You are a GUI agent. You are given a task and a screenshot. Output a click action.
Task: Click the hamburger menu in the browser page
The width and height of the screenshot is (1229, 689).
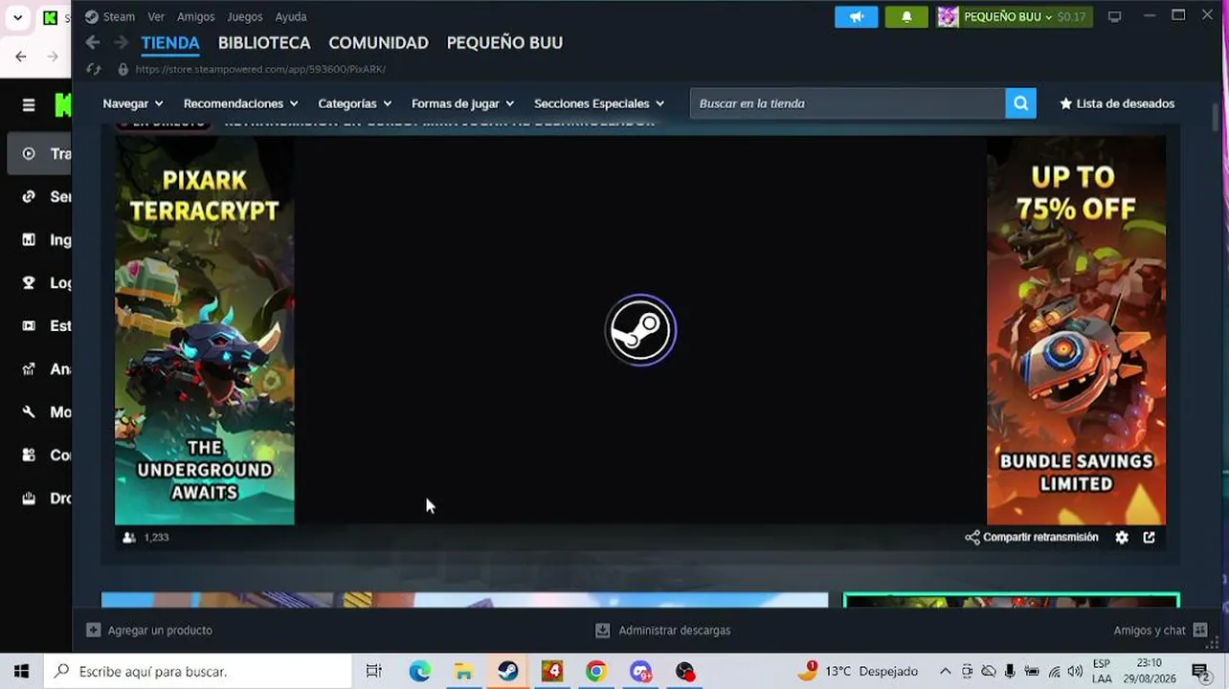(x=29, y=105)
